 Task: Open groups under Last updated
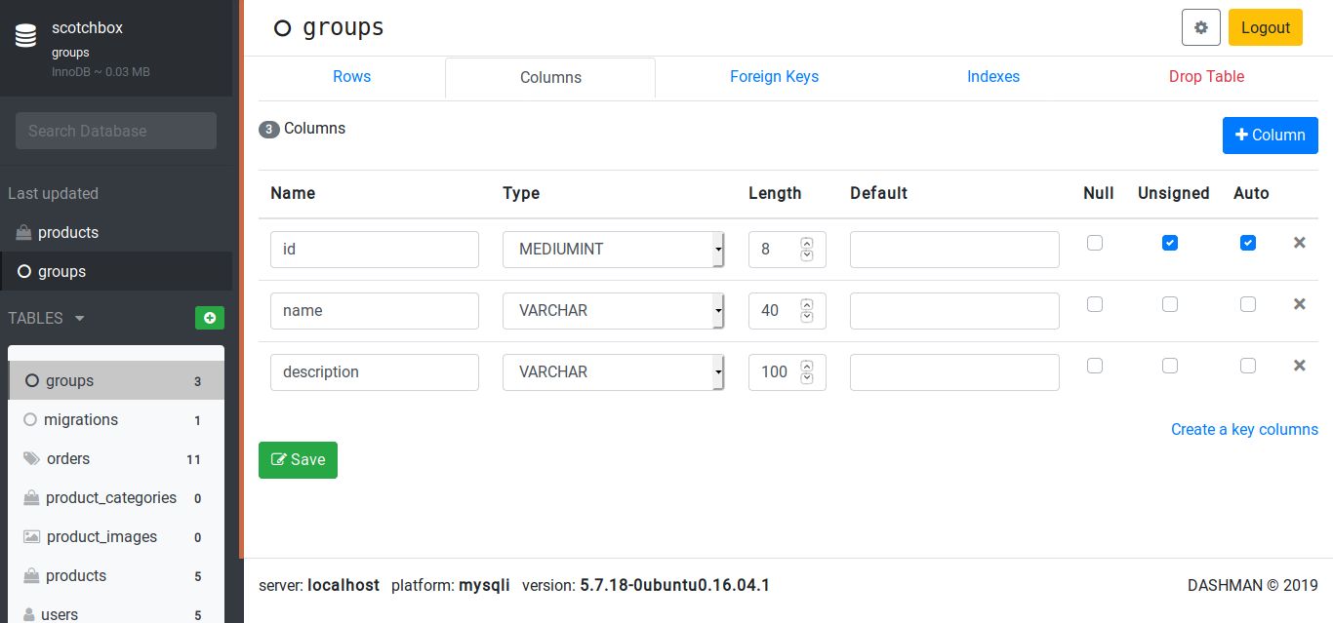click(116, 271)
